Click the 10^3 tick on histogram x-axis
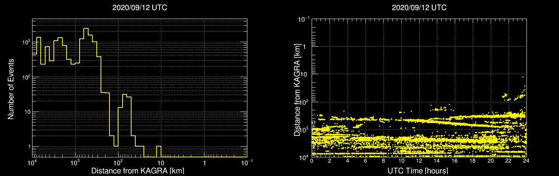The image size is (559, 176). 75,163
